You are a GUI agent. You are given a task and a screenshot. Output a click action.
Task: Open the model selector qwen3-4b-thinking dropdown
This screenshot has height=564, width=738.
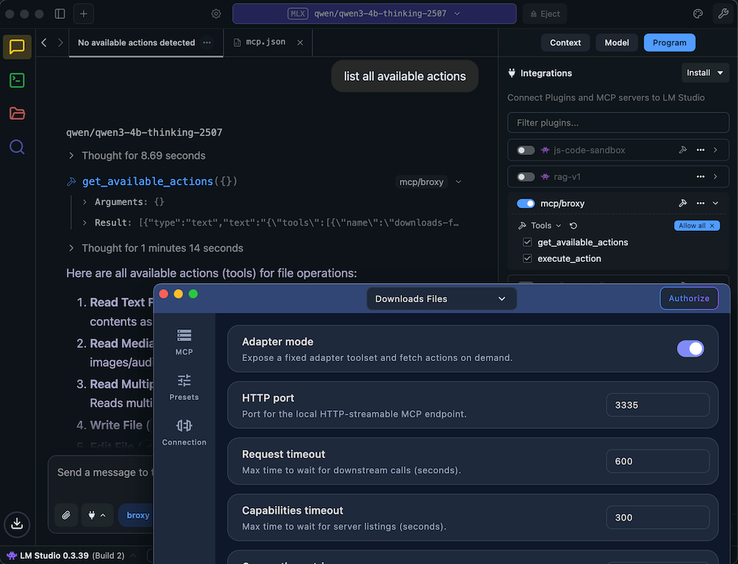click(x=374, y=13)
